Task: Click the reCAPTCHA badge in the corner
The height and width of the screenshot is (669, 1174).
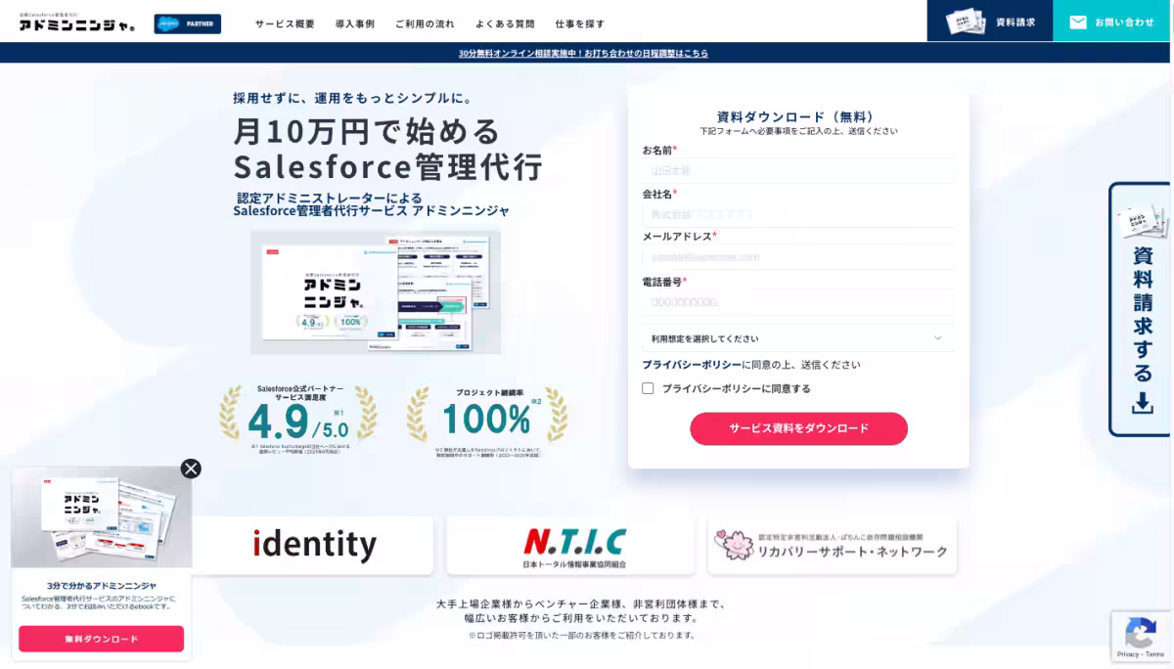Action: pos(1140,637)
